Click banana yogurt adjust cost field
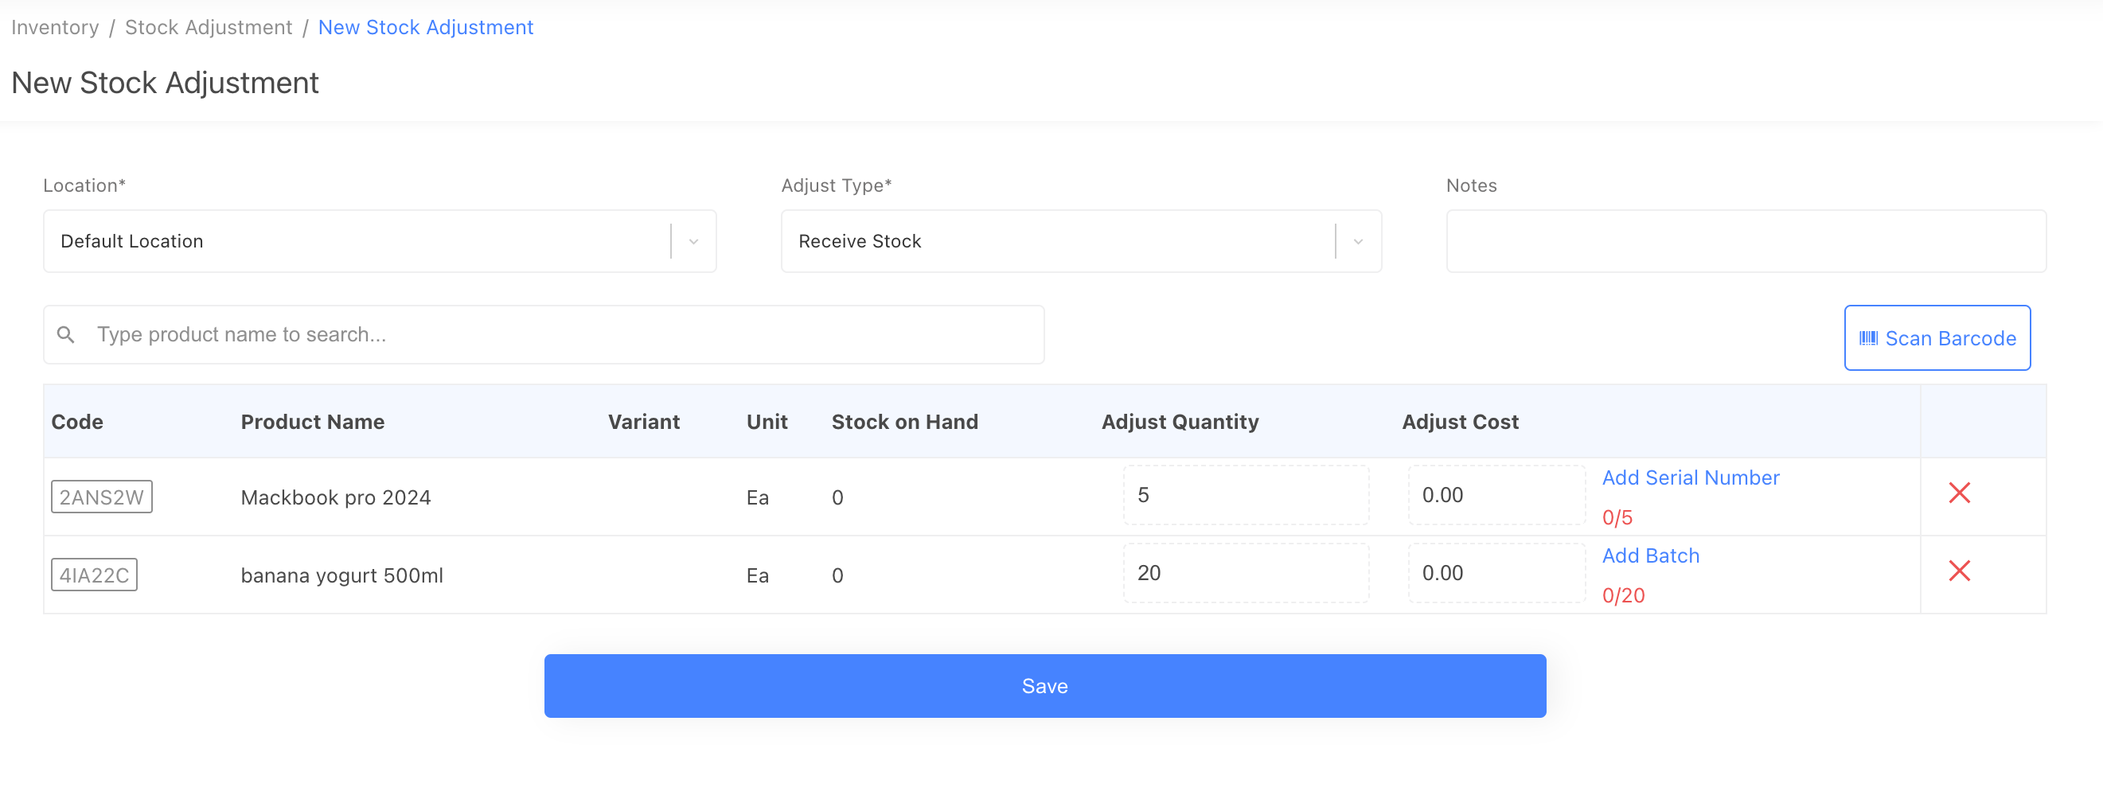 (1496, 573)
